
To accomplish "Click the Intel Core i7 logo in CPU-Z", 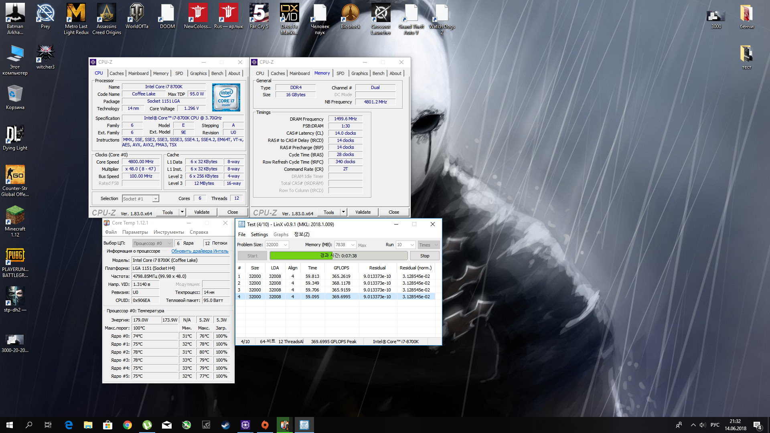I will [x=226, y=97].
